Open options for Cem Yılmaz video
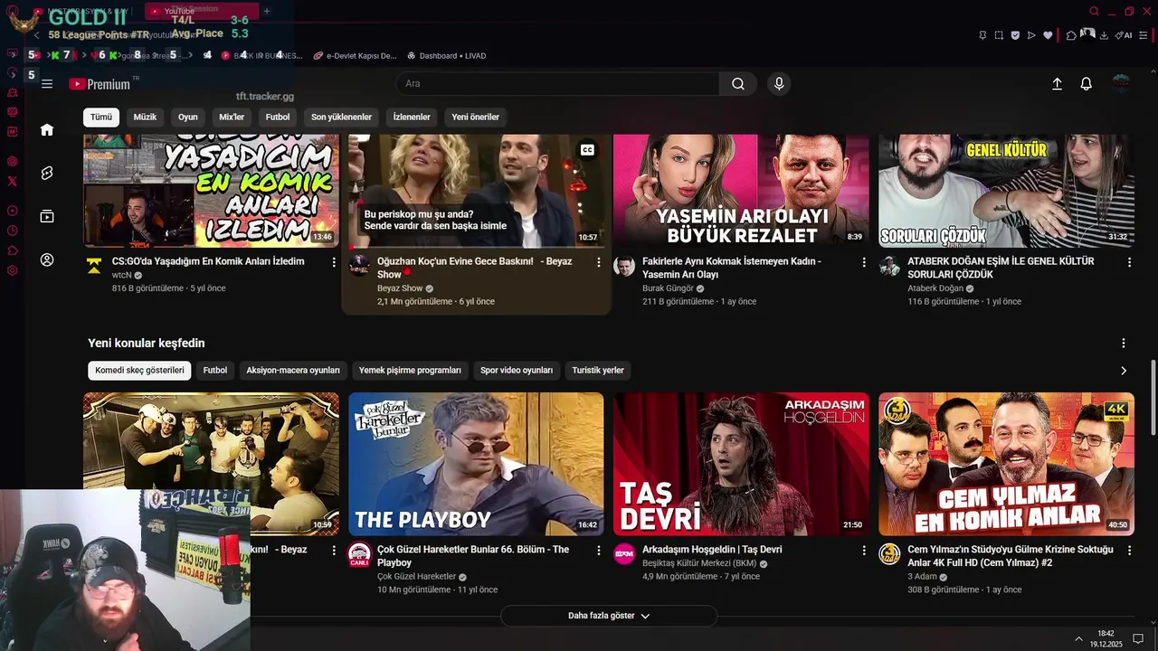The width and height of the screenshot is (1158, 651). click(1129, 551)
